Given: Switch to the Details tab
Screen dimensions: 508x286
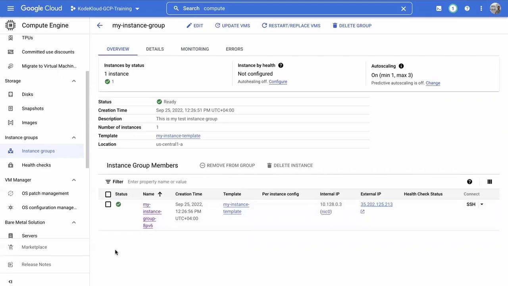Looking at the screenshot, I should 155,49.
